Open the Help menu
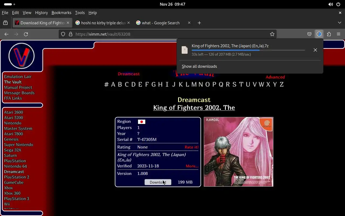 [92, 13]
